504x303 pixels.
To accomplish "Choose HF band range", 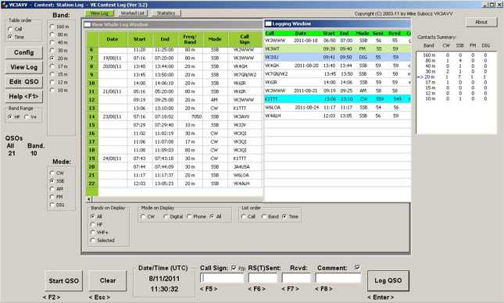I will pos(10,117).
